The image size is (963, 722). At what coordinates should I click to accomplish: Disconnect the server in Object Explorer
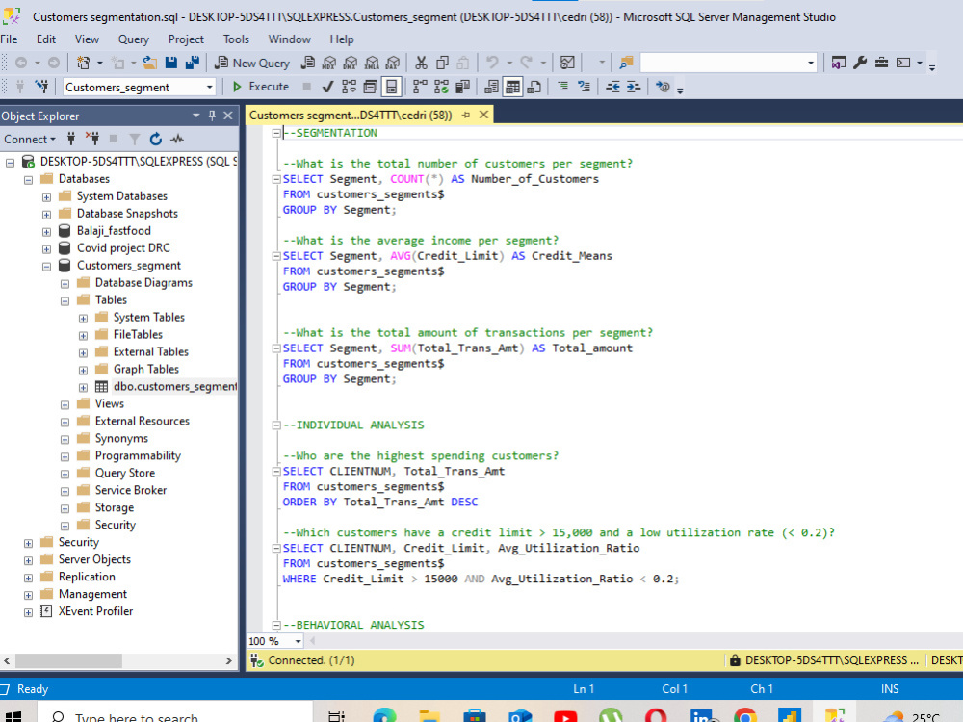pos(92,139)
